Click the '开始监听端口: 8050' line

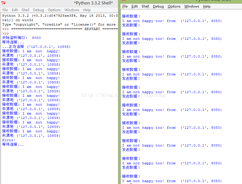[21, 38]
